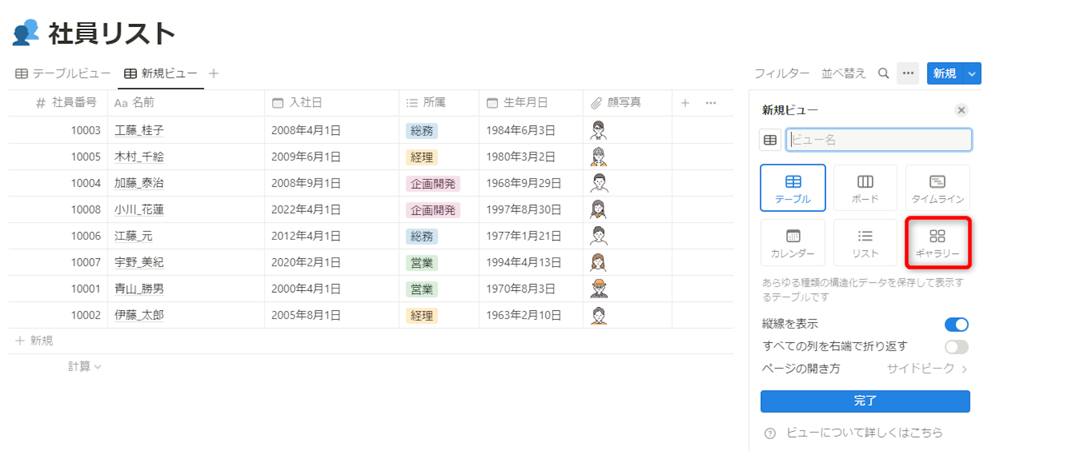
Task: Choose the Board (ボード) view type
Action: pos(865,188)
